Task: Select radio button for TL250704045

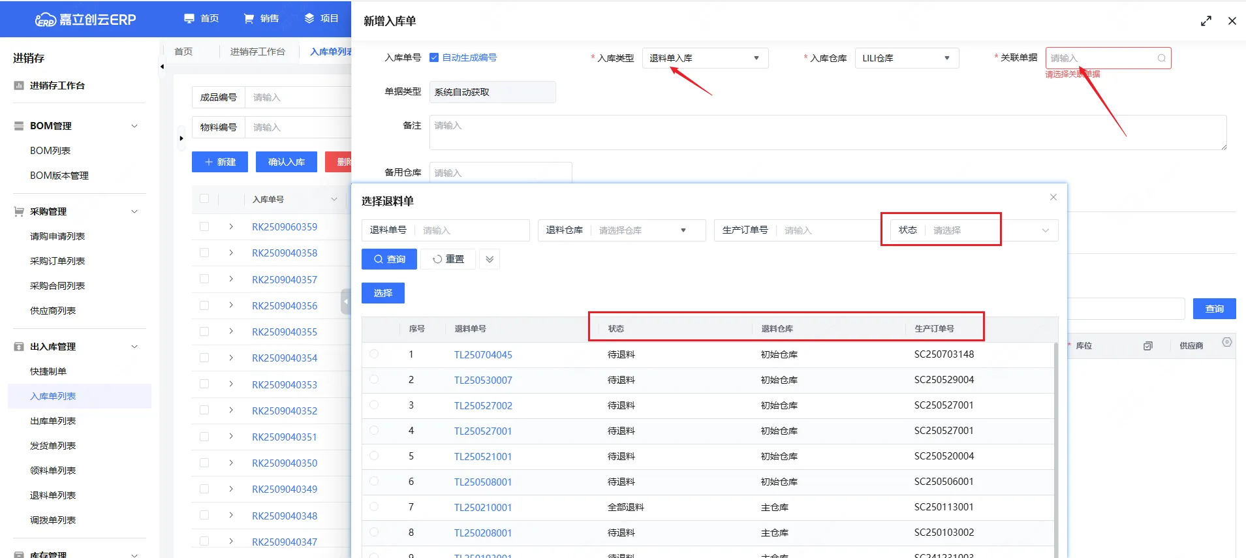Action: [x=374, y=354]
